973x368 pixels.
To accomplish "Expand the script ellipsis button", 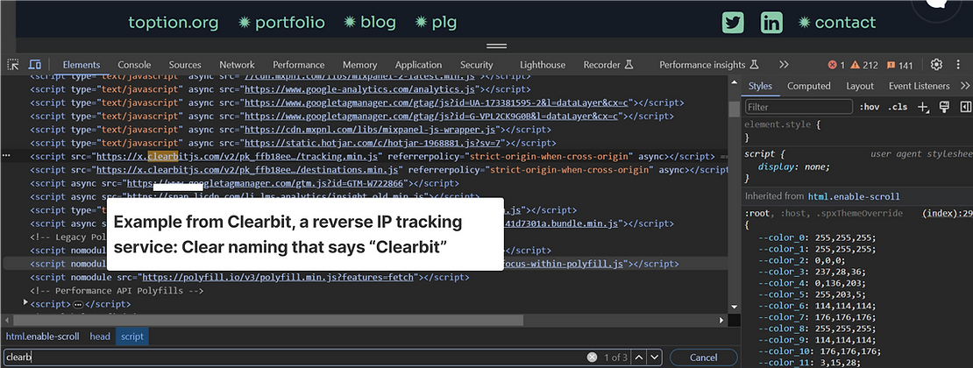I will [x=78, y=305].
